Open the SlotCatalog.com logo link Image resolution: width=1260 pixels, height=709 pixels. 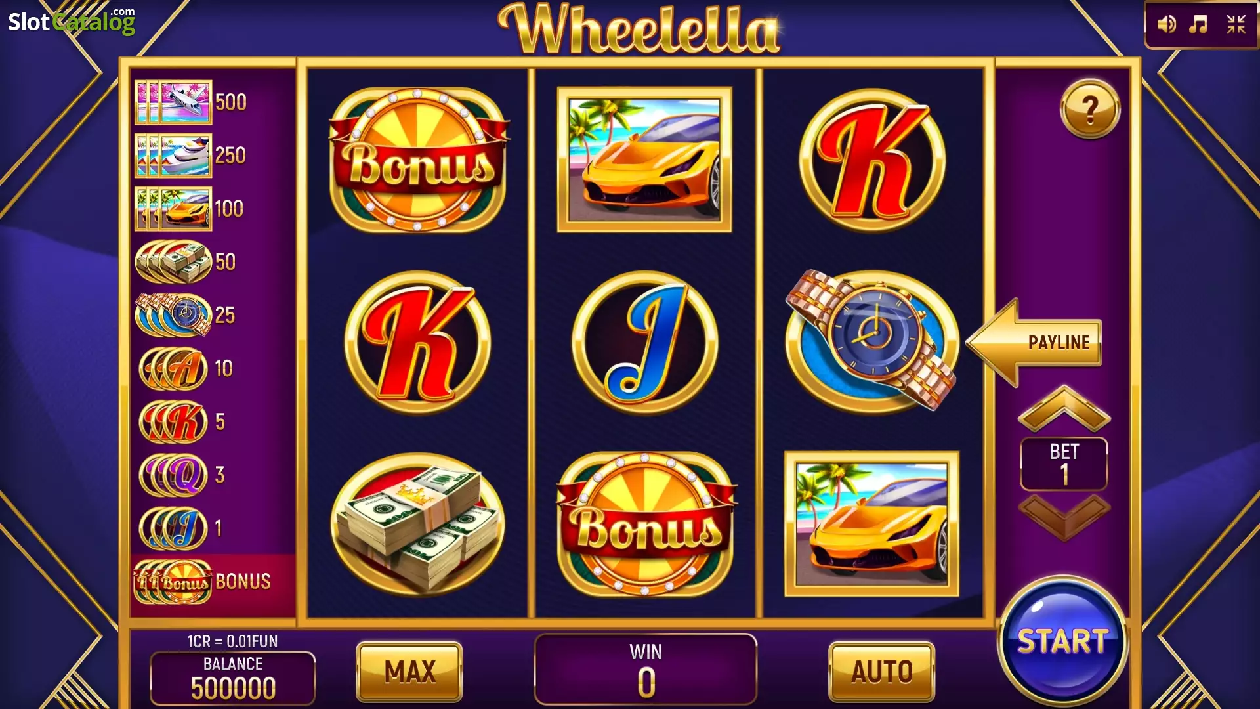click(72, 21)
